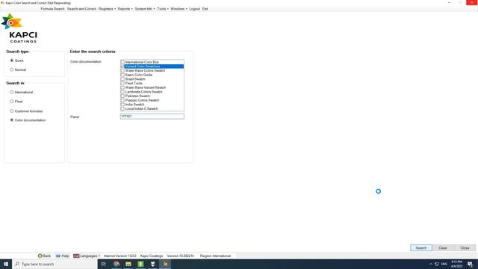Expand the Registers menu
478x269 pixels.
107,9
